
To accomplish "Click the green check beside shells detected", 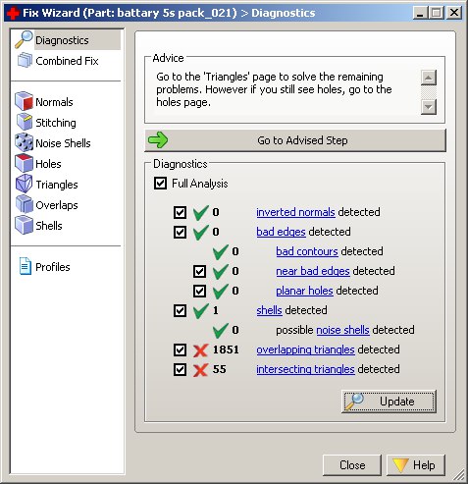I will 201,310.
